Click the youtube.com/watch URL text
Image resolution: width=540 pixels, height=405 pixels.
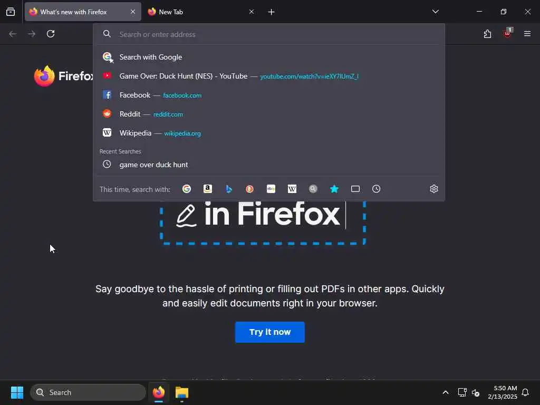[309, 76]
